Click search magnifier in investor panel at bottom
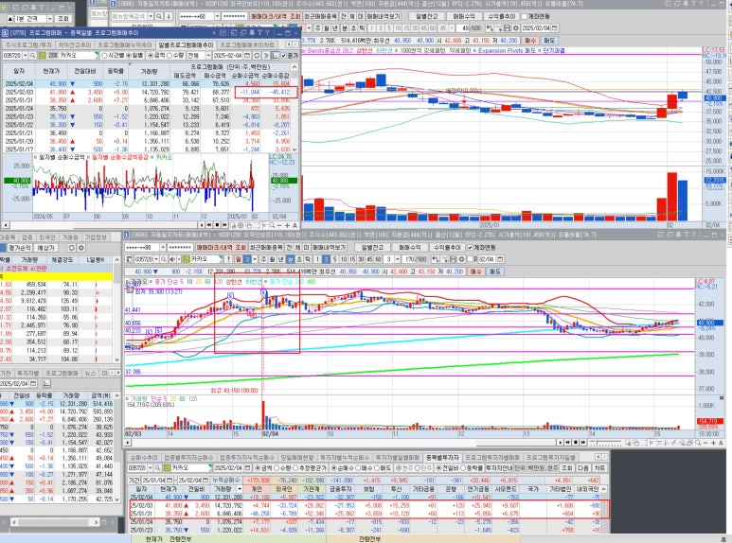The height and width of the screenshot is (543, 732). pyautogui.click(x=157, y=467)
